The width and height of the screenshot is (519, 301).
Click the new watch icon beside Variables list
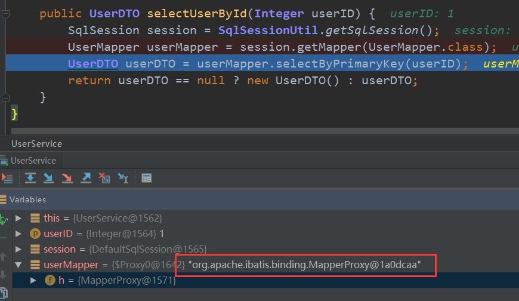click(x=4, y=219)
